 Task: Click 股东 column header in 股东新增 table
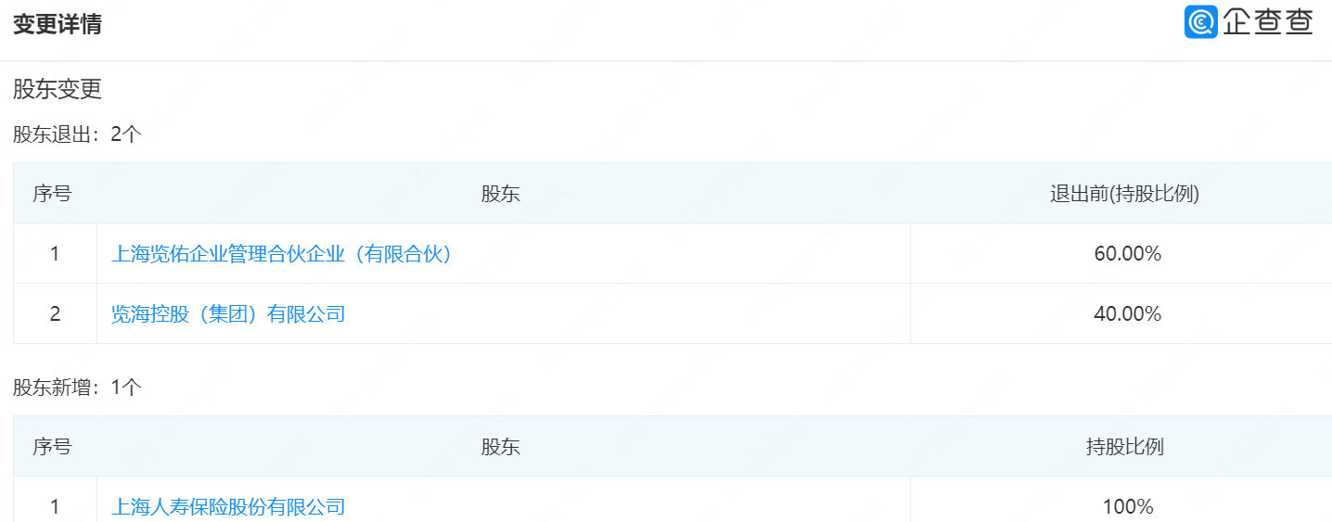[501, 447]
